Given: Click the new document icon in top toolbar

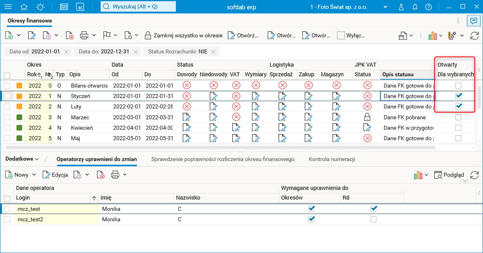Looking at the screenshot, I should point(9,35).
